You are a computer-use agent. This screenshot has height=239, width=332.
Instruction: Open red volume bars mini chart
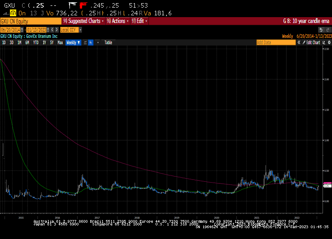point(83,5)
